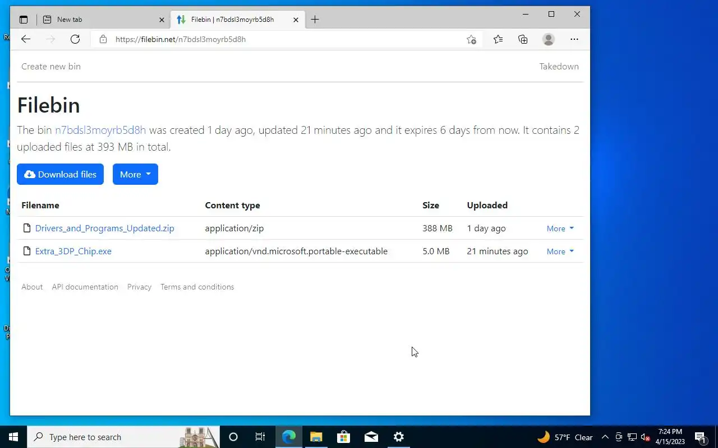This screenshot has height=448, width=718.
Task: Open File Explorer from taskbar
Action: coord(316,437)
